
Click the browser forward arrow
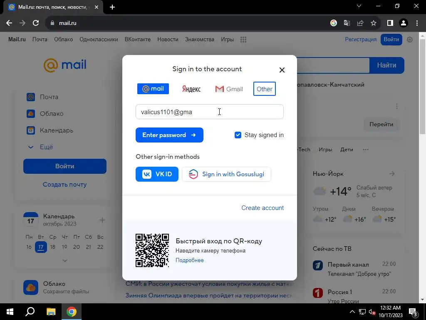click(22, 23)
